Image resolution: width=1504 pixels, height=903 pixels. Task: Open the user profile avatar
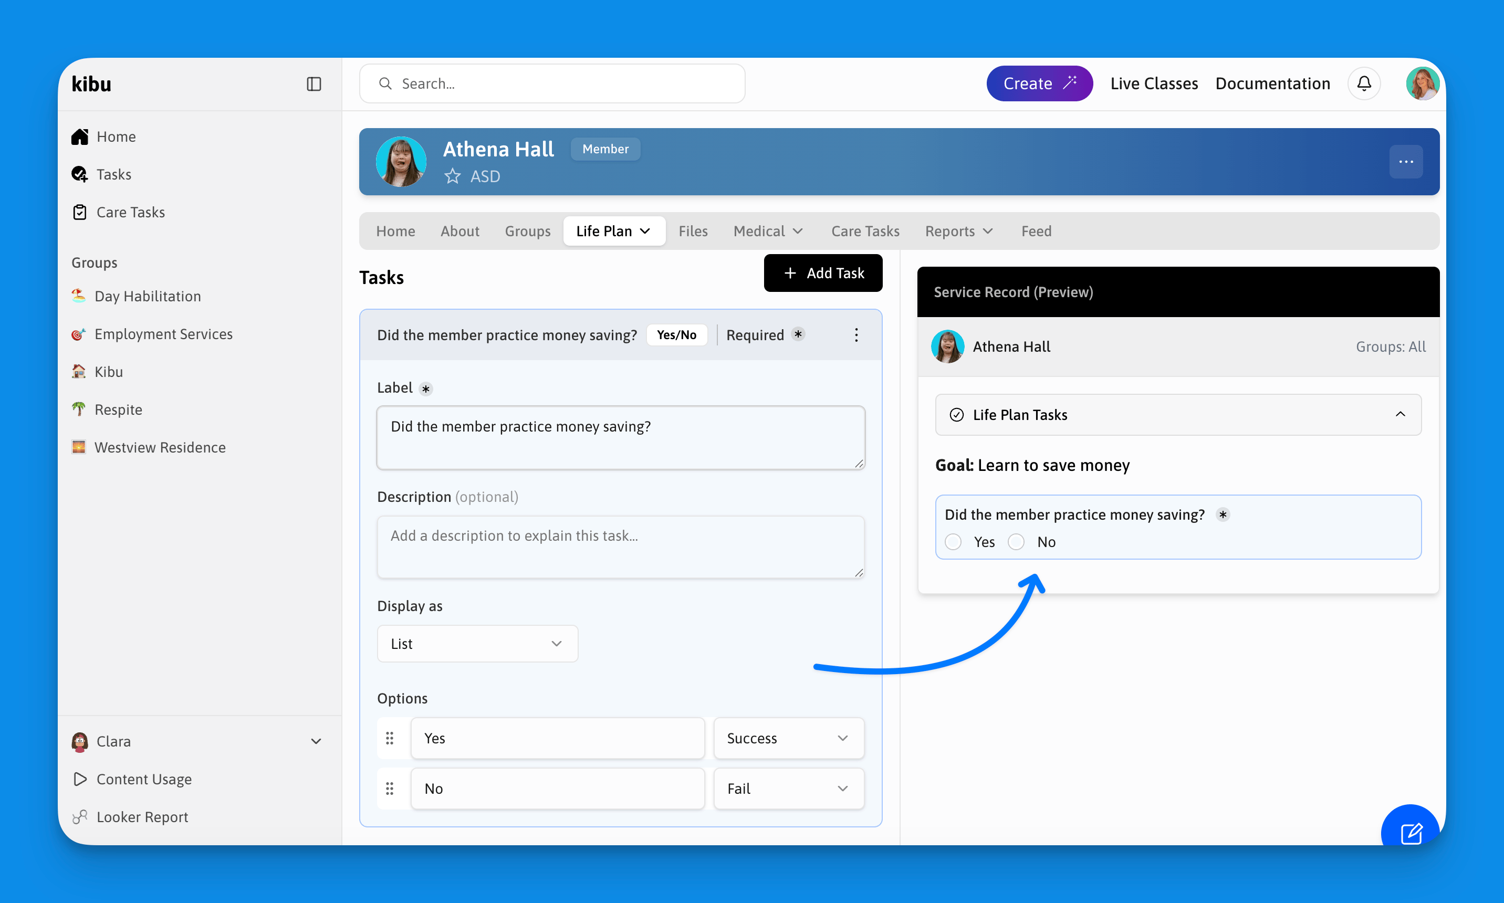(x=1423, y=83)
